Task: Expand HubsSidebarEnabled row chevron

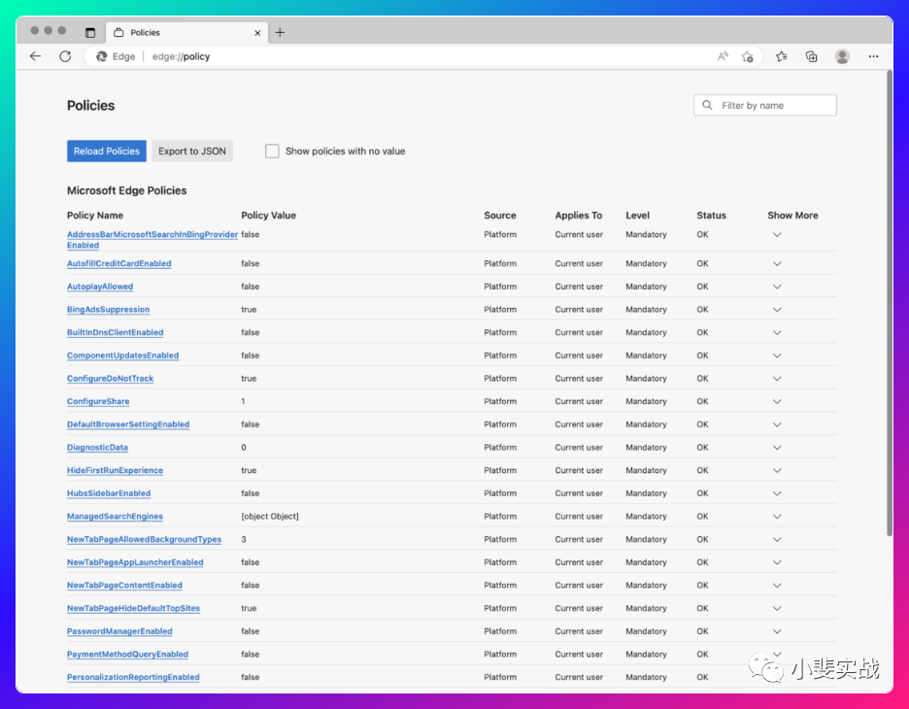Action: click(777, 493)
